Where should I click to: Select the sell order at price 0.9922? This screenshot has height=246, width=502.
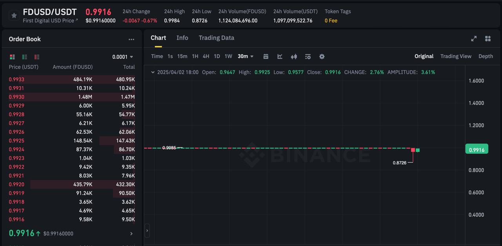tap(72, 167)
